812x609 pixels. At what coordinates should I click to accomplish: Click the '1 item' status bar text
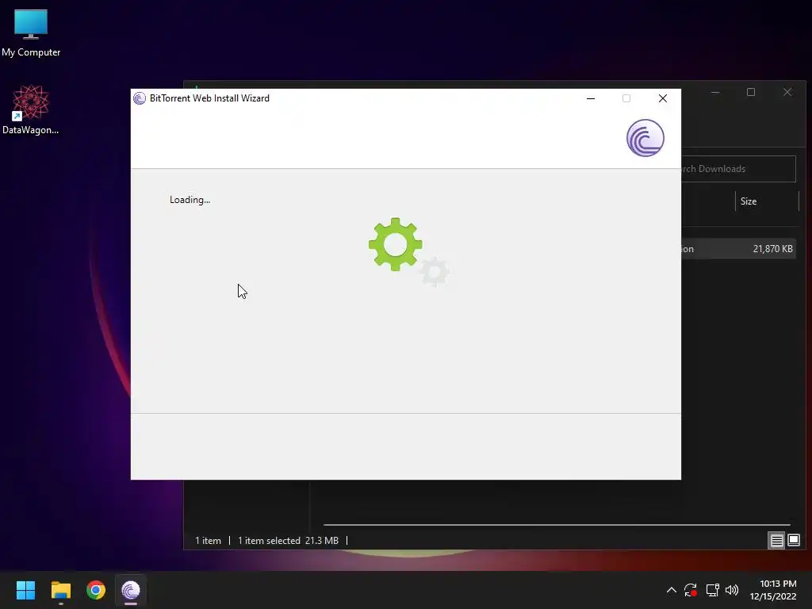point(208,541)
